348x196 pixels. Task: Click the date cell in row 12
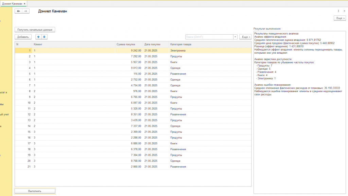point(156,114)
